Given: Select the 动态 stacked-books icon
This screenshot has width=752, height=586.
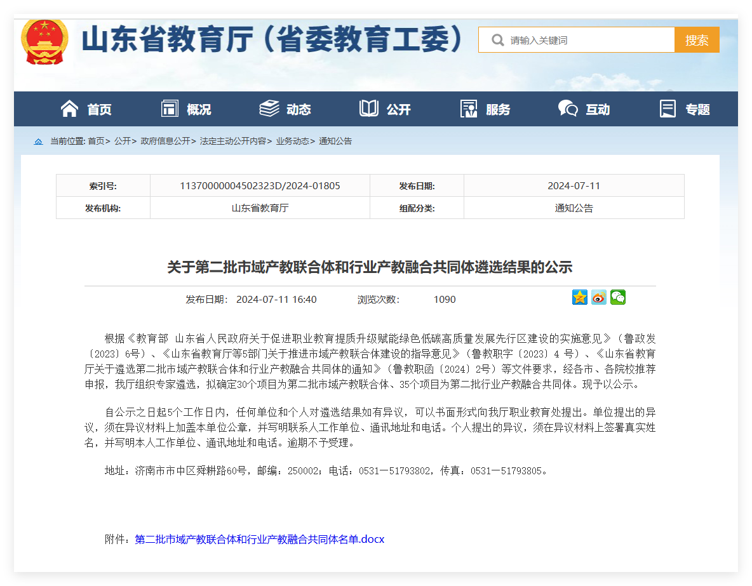Looking at the screenshot, I should tap(269, 109).
